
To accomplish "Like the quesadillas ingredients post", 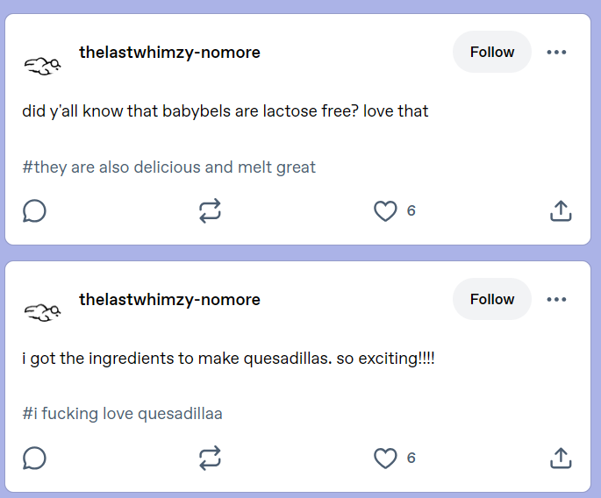I will point(385,459).
